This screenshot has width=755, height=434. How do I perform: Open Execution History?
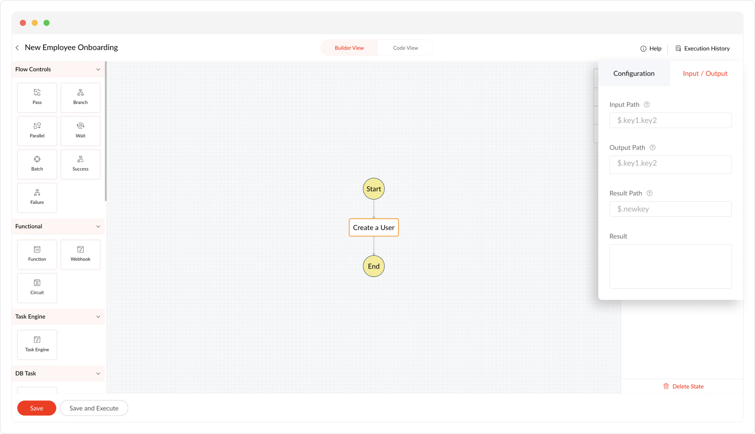(x=702, y=48)
